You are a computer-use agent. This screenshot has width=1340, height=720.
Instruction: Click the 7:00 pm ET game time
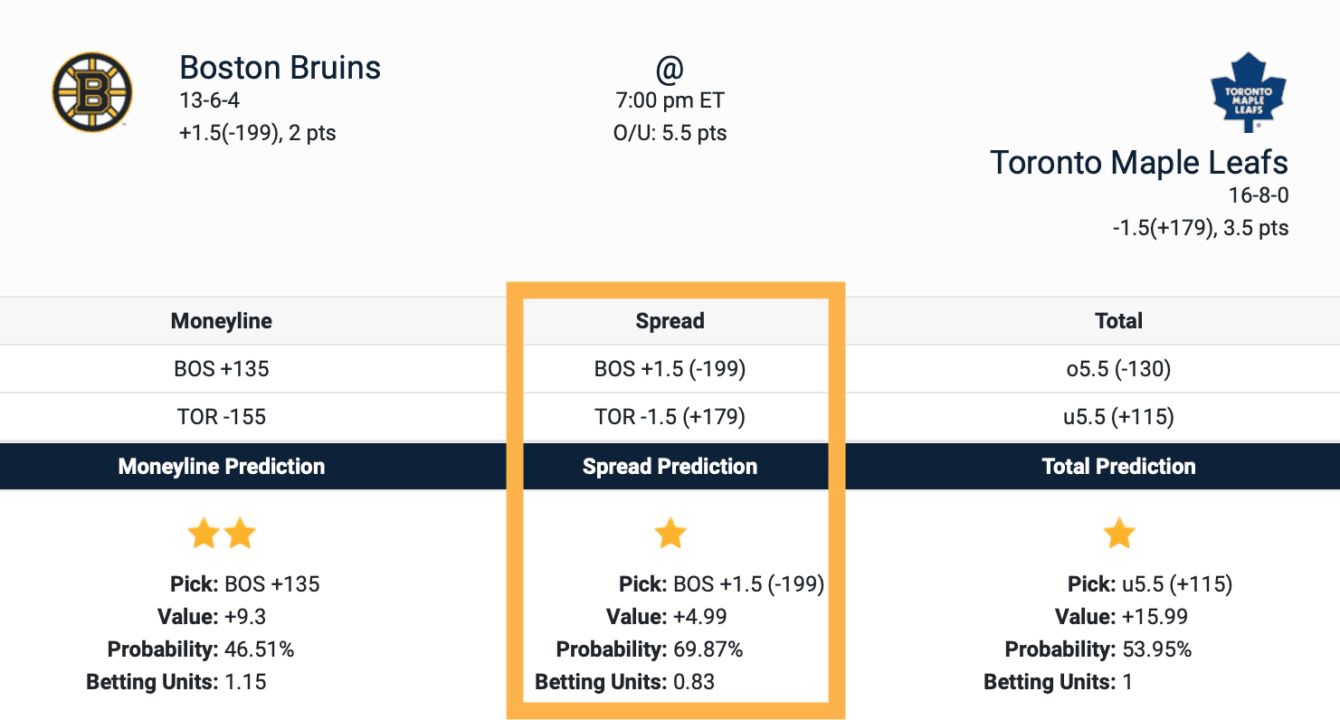(670, 100)
